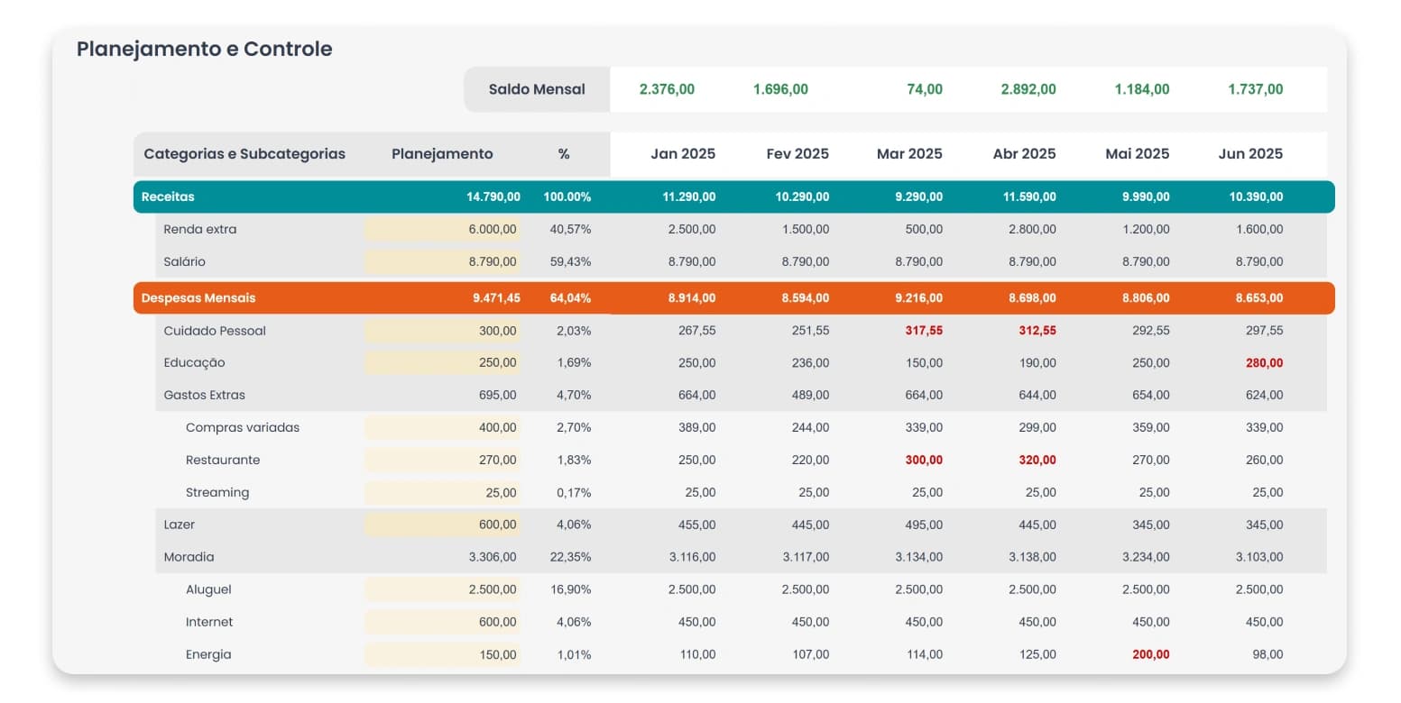Select the Receitas category row header

click(733, 196)
